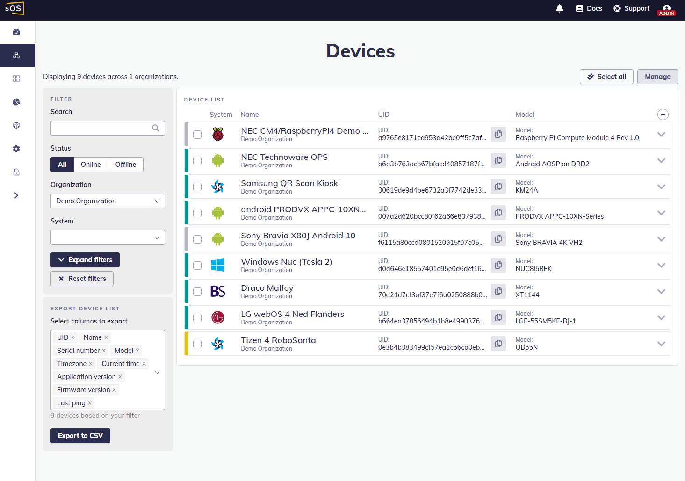Check the checkbox for Windows Nuc (Tesla 2)
Image resolution: width=685 pixels, height=481 pixels.
point(197,265)
